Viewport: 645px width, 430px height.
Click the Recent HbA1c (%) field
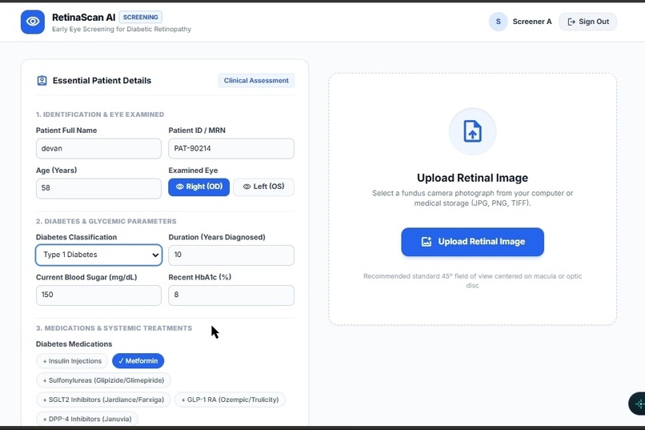pyautogui.click(x=231, y=295)
